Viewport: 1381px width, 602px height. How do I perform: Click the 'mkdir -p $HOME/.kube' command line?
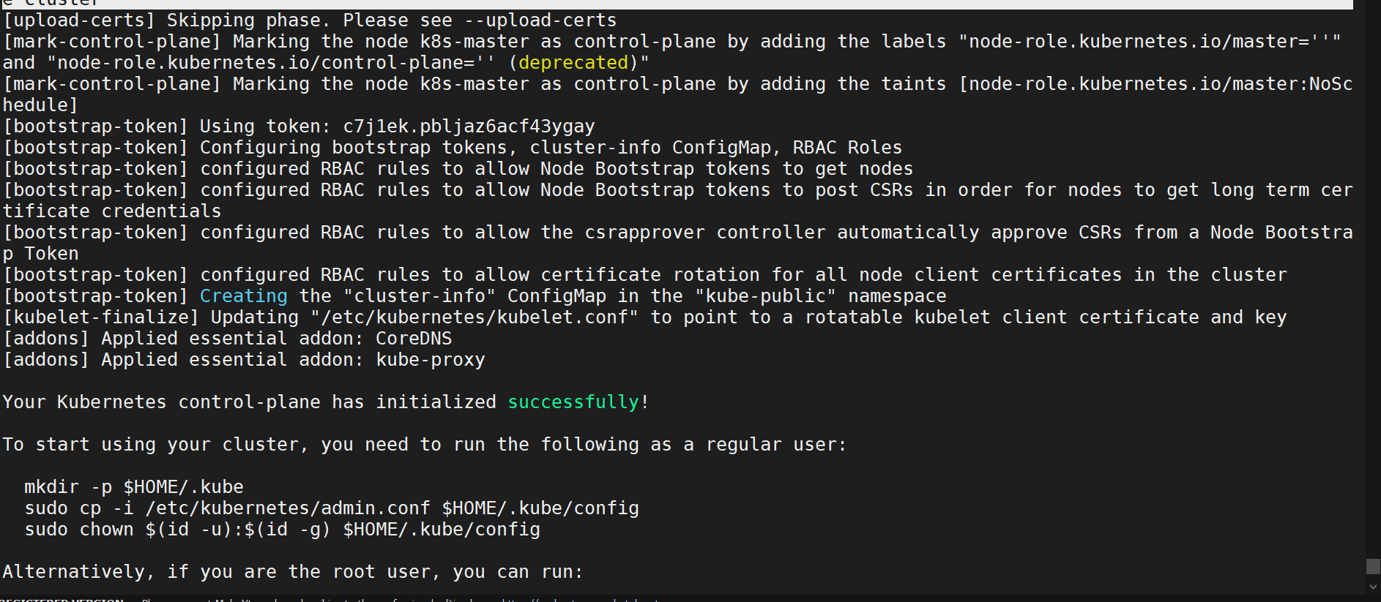[x=134, y=487]
